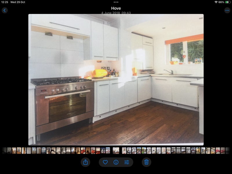
Task: Open the multitasking three-dot control at top
Action: [116, 2]
